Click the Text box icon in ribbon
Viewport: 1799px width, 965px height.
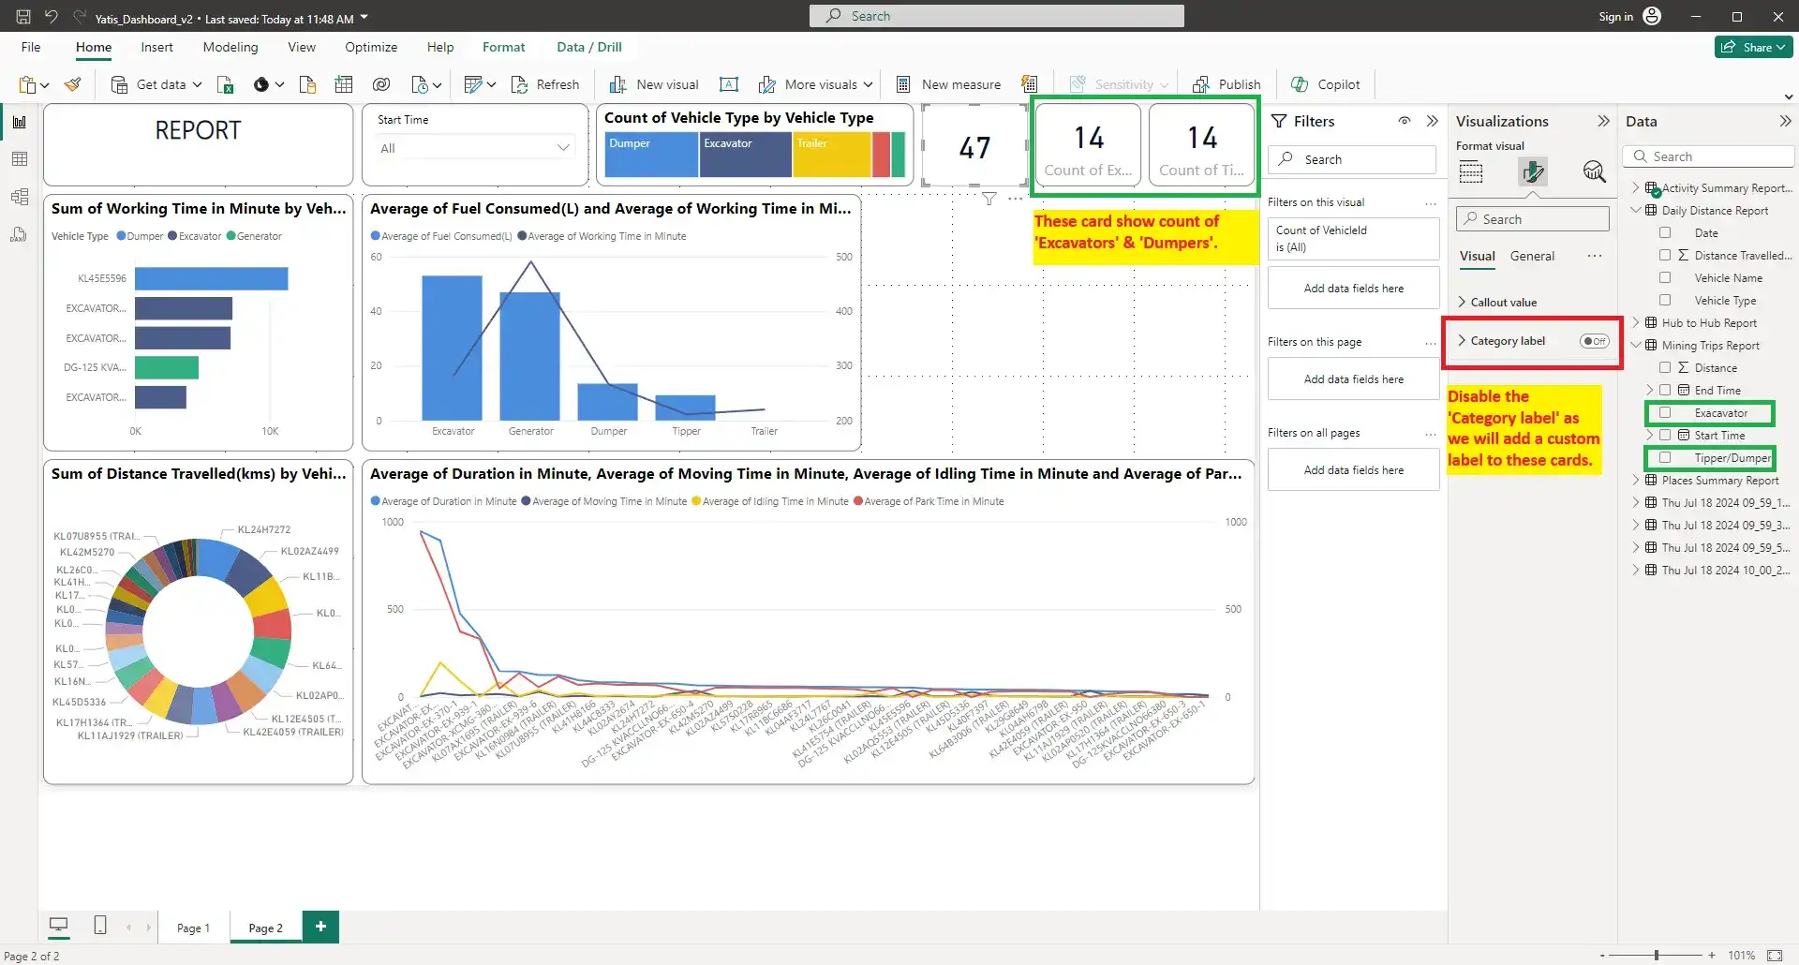pyautogui.click(x=728, y=84)
